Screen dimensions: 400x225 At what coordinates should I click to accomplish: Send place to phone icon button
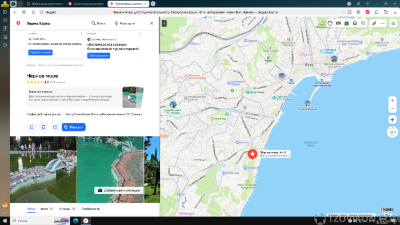[x=43, y=127]
